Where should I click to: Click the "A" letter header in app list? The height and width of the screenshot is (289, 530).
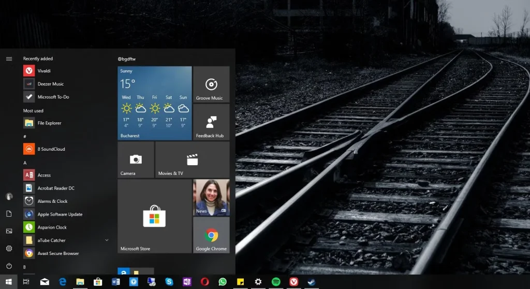click(x=25, y=163)
